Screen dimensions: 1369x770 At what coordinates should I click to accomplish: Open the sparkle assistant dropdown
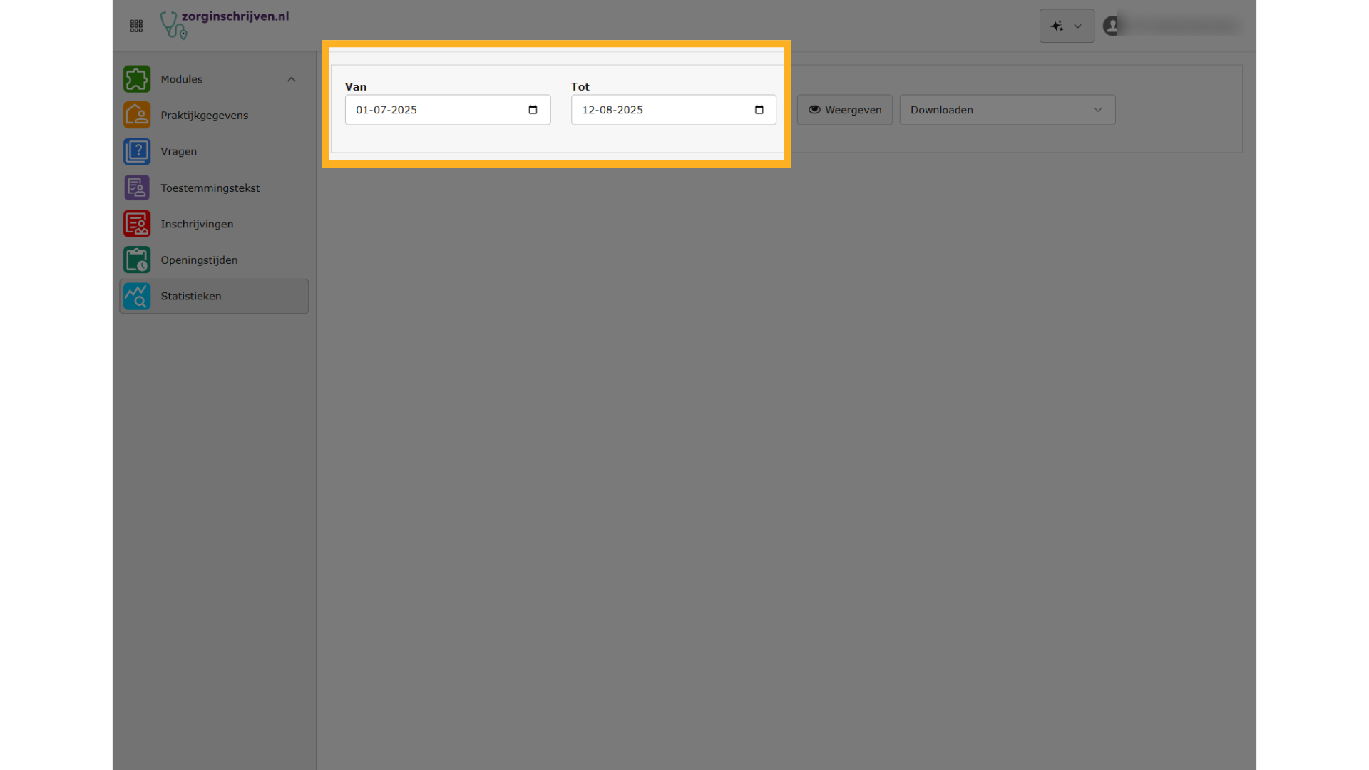click(x=1066, y=26)
